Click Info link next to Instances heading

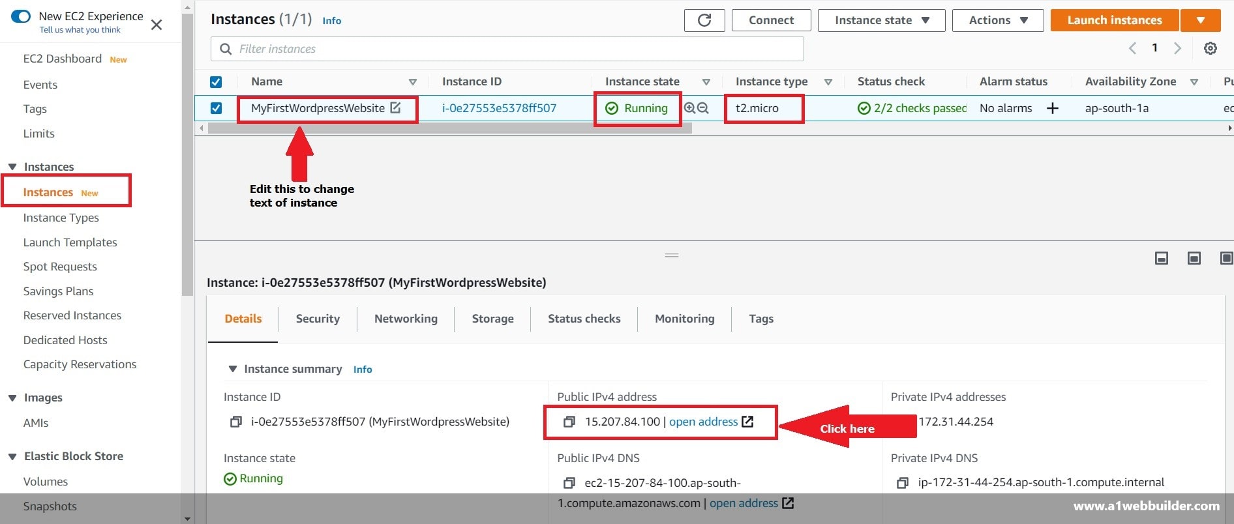[331, 21]
